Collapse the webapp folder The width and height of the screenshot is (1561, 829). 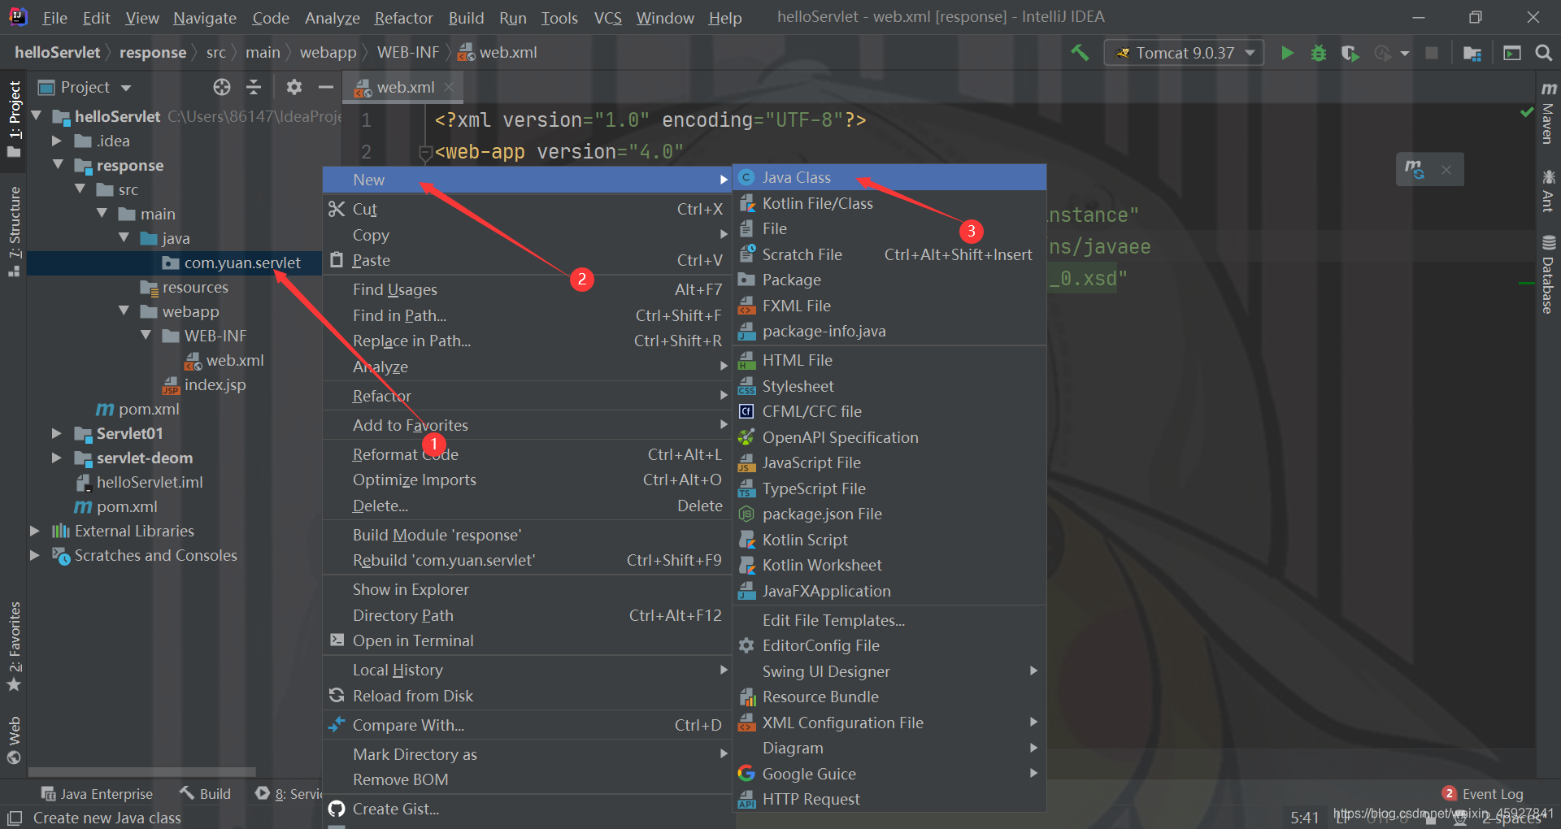(x=124, y=311)
